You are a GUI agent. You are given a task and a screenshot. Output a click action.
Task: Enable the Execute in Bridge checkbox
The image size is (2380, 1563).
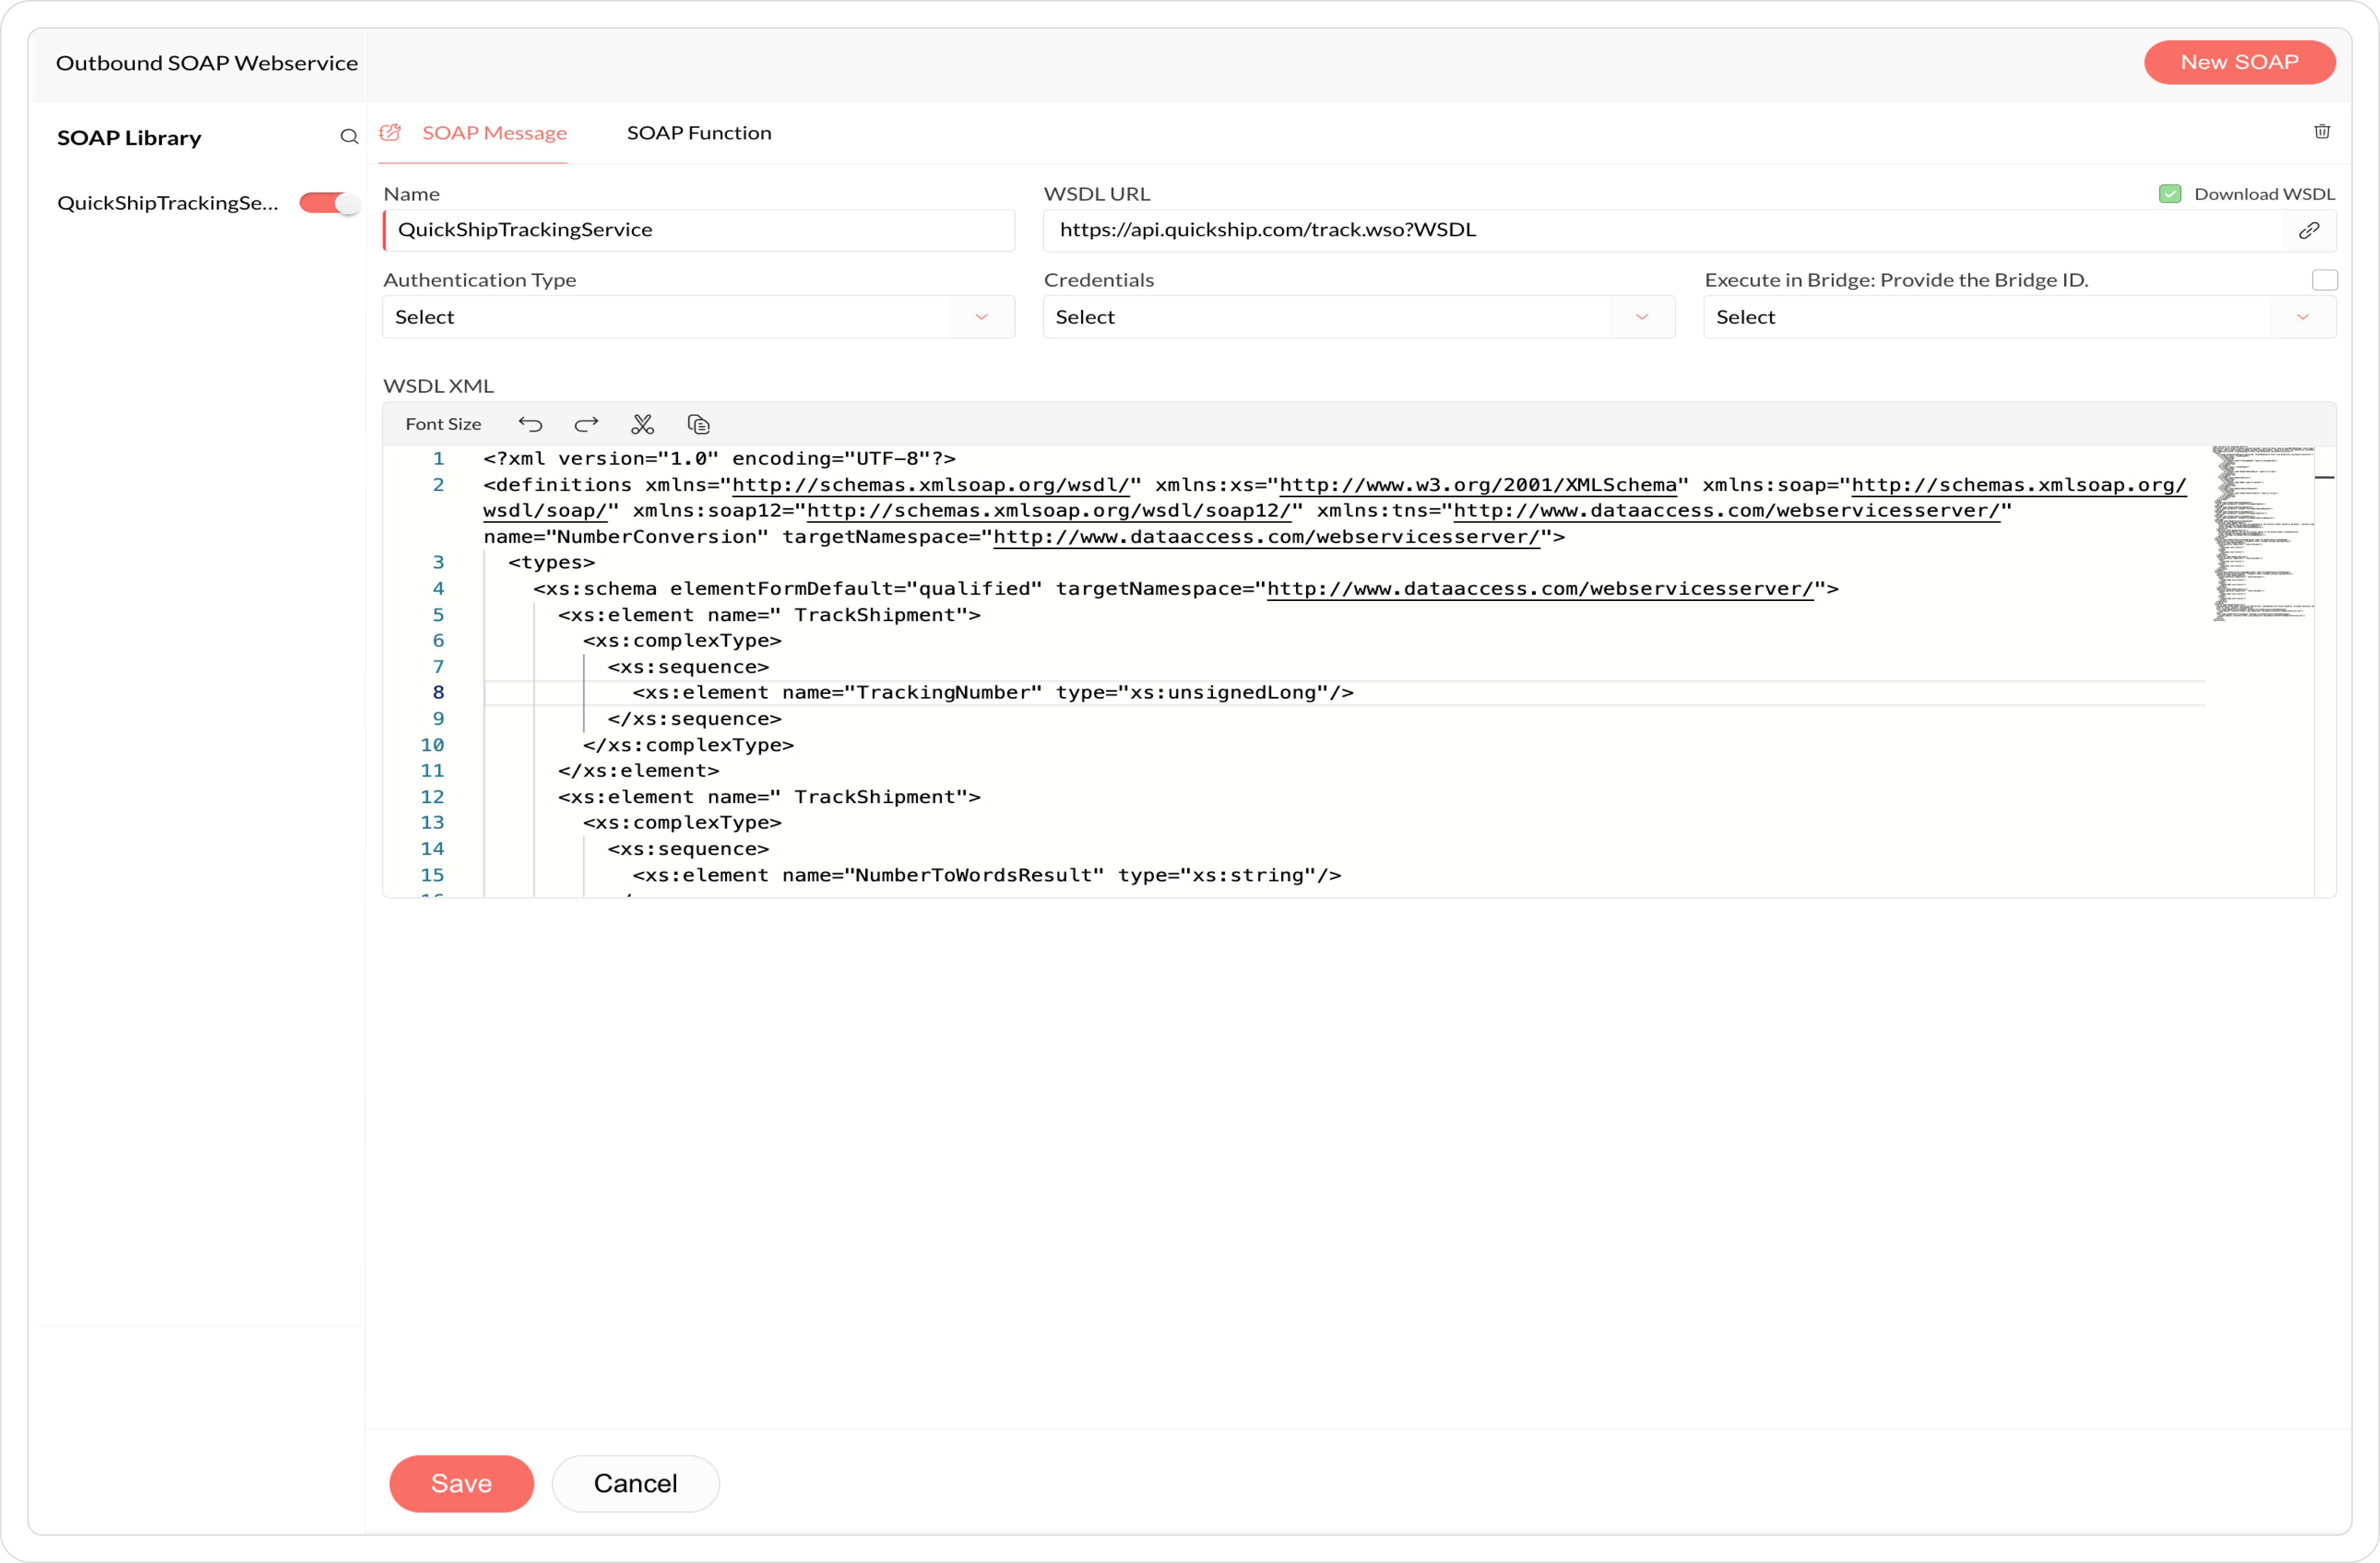coord(2324,280)
